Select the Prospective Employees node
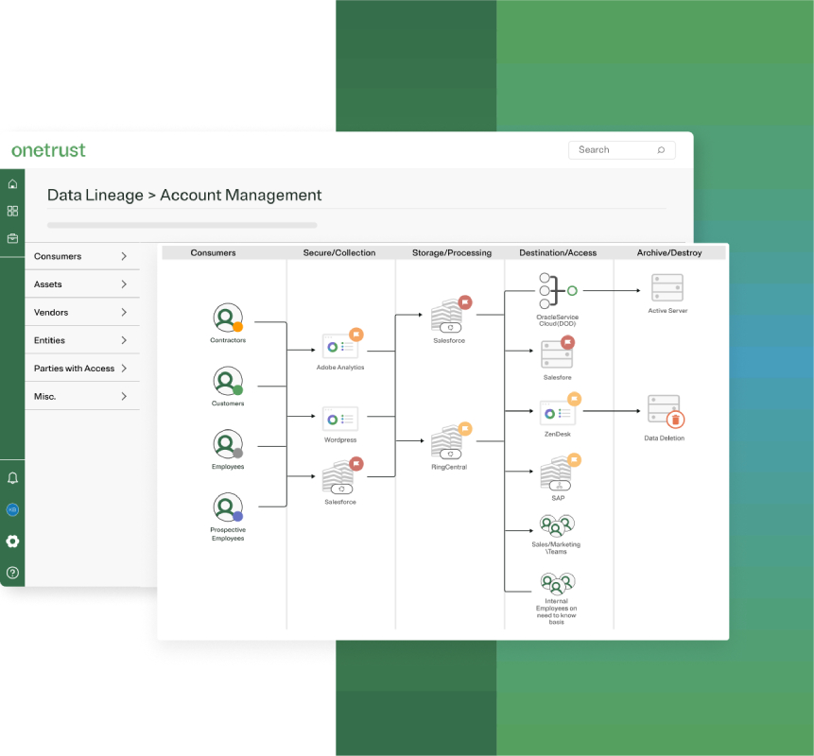Viewport: 814px width, 756px height. 228,517
